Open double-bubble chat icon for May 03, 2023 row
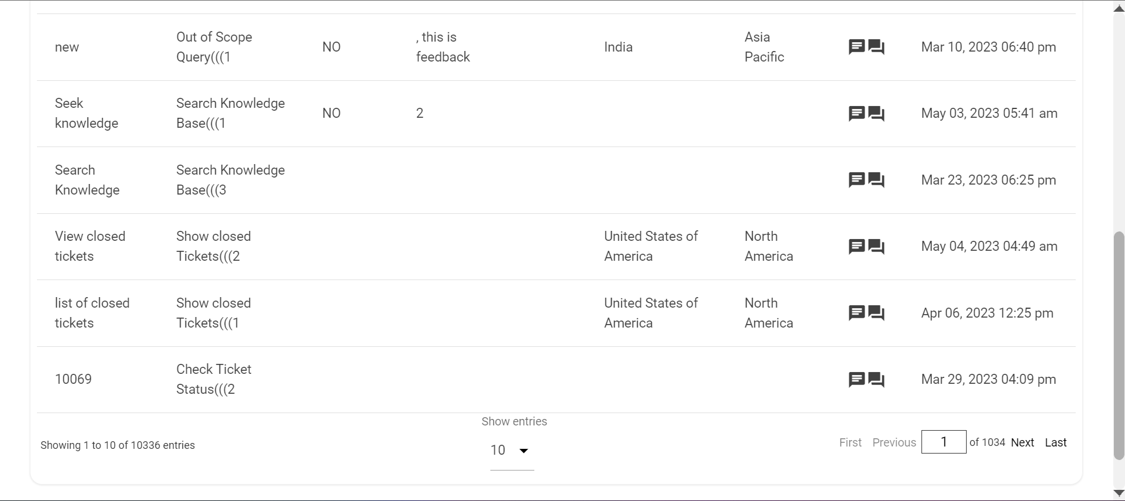 pyautogui.click(x=876, y=113)
